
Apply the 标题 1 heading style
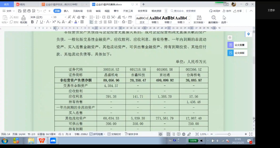click(155, 19)
